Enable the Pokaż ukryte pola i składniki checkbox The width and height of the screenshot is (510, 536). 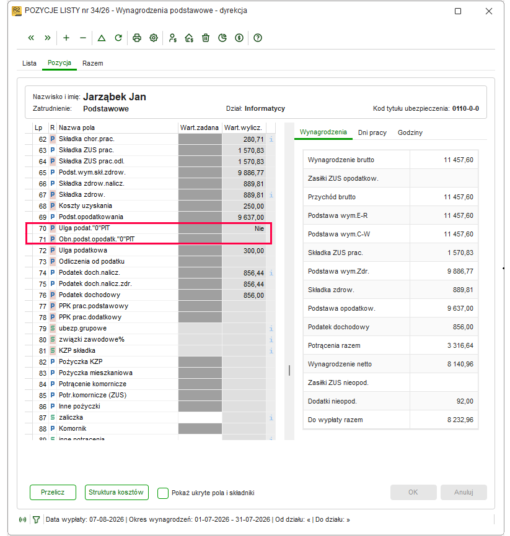tap(163, 493)
